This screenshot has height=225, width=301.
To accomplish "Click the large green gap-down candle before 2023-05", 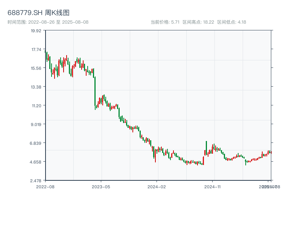I will 95,92.
